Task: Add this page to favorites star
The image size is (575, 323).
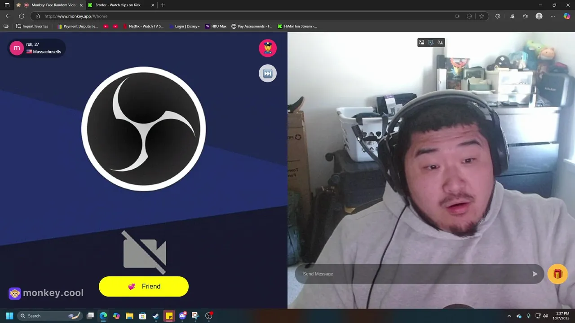Action: 482,16
